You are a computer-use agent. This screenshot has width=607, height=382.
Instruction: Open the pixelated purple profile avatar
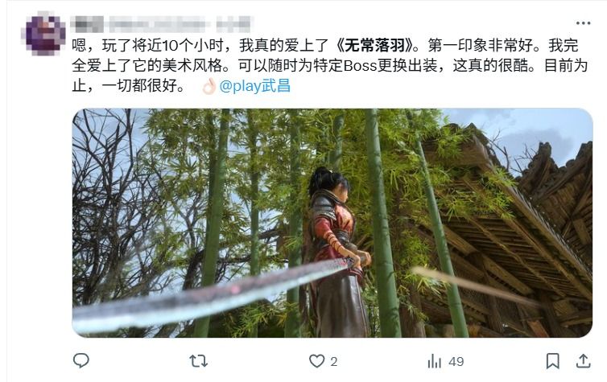tap(46, 33)
